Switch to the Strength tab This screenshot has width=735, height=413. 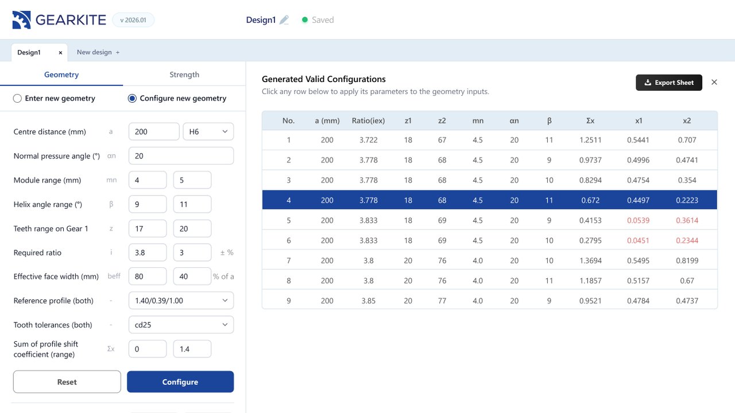(x=184, y=75)
